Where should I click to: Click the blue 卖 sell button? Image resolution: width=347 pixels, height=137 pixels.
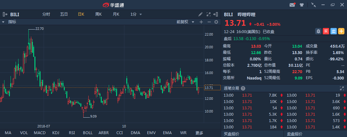coord(333,31)
